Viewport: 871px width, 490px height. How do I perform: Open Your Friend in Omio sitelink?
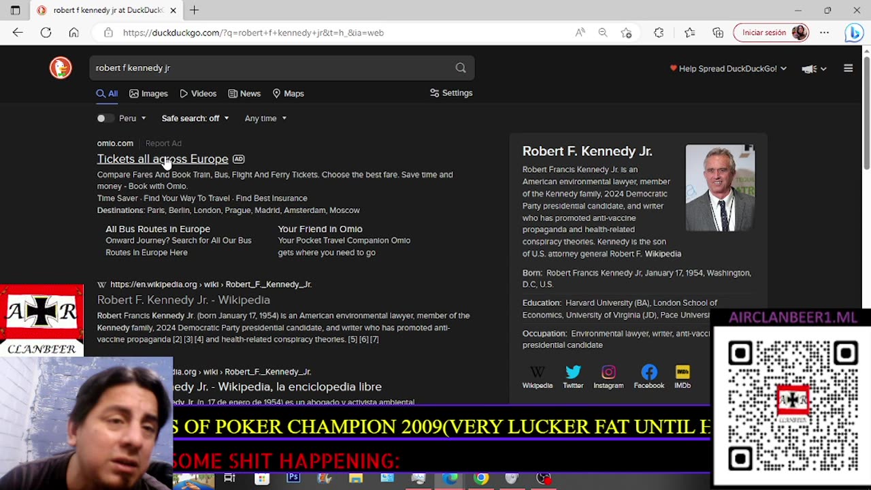(x=320, y=229)
